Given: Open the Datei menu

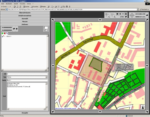Looking at the screenshot, I should [3, 4].
